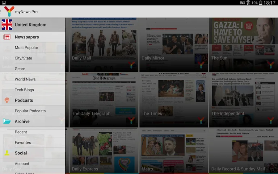Tap the Y logo badge on The Times
Image resolution: width=278 pixels, height=174 pixels.
(201, 120)
